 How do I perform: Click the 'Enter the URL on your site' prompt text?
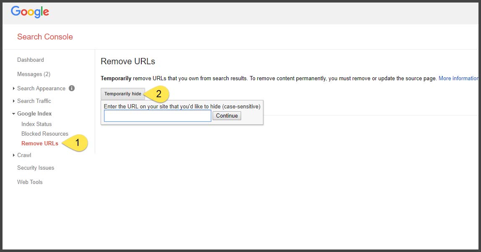tap(182, 107)
